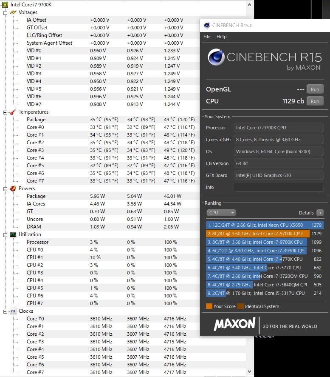Select the DRAM power row

click(112, 227)
